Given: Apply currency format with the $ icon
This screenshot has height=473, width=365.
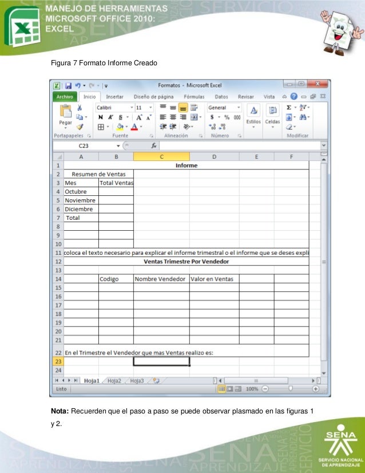Looking at the screenshot, I should click(x=212, y=117).
